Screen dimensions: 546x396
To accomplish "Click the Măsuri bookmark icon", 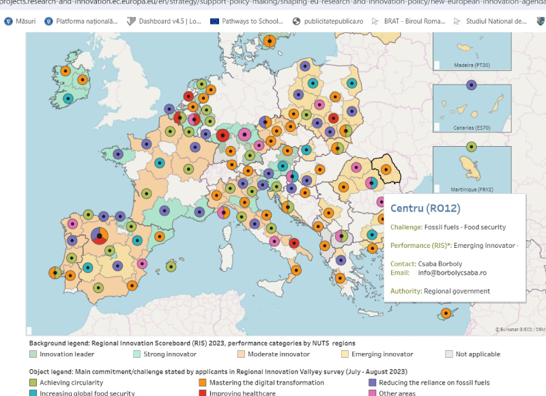I will 8,21.
